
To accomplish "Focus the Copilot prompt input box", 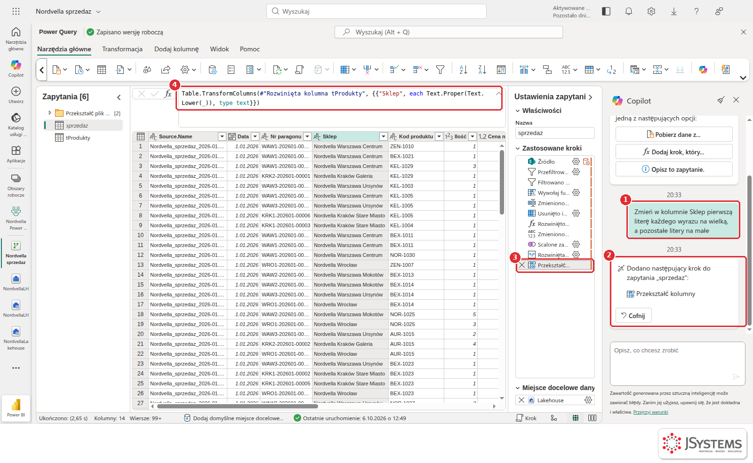I will tap(677, 364).
